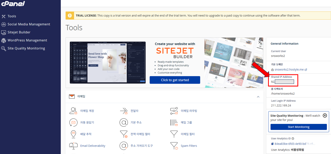The width and height of the screenshot is (331, 154).
Task: Close the Sitejet Builder banner
Action: point(259,42)
